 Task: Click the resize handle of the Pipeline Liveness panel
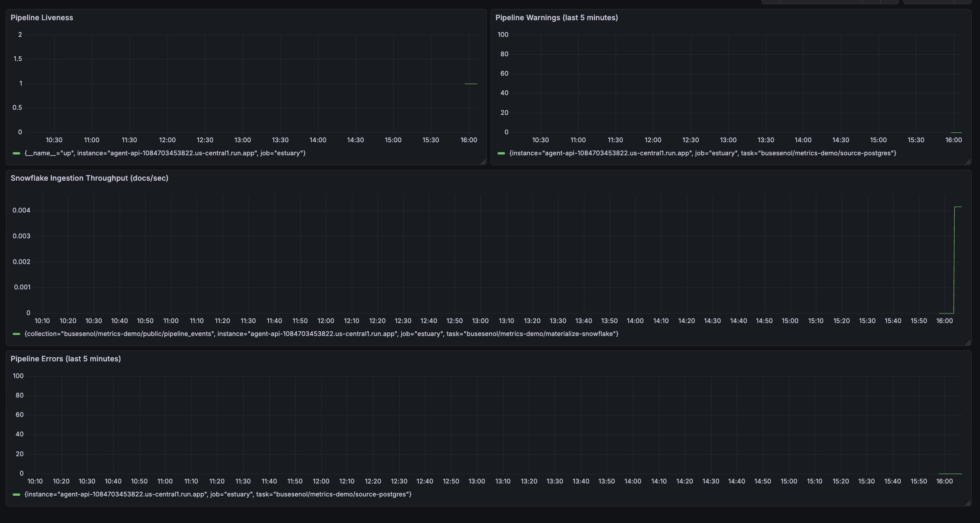point(483,162)
